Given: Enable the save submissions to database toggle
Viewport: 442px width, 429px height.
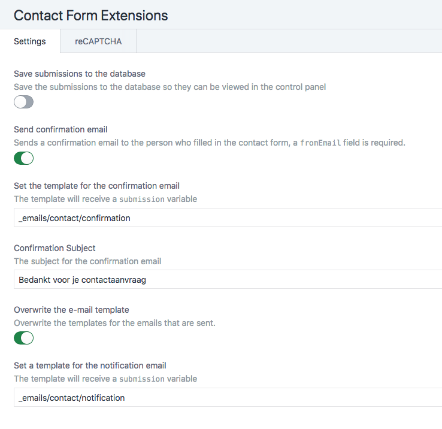Looking at the screenshot, I should point(24,102).
